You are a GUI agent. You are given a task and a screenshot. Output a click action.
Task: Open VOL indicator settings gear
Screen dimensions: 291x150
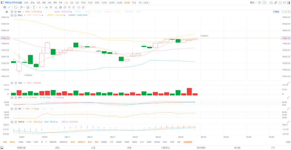coord(12,83)
